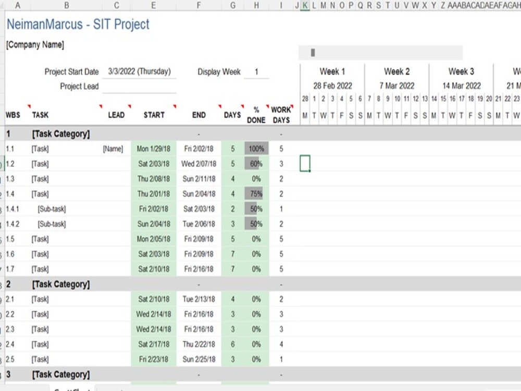521x391 pixels.
Task: Click the WBS header cell
Action: [x=13, y=115]
